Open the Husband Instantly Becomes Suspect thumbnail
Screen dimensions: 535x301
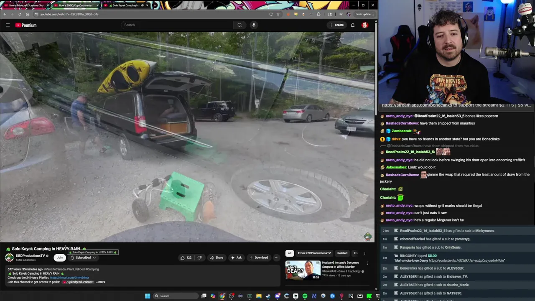click(x=303, y=270)
